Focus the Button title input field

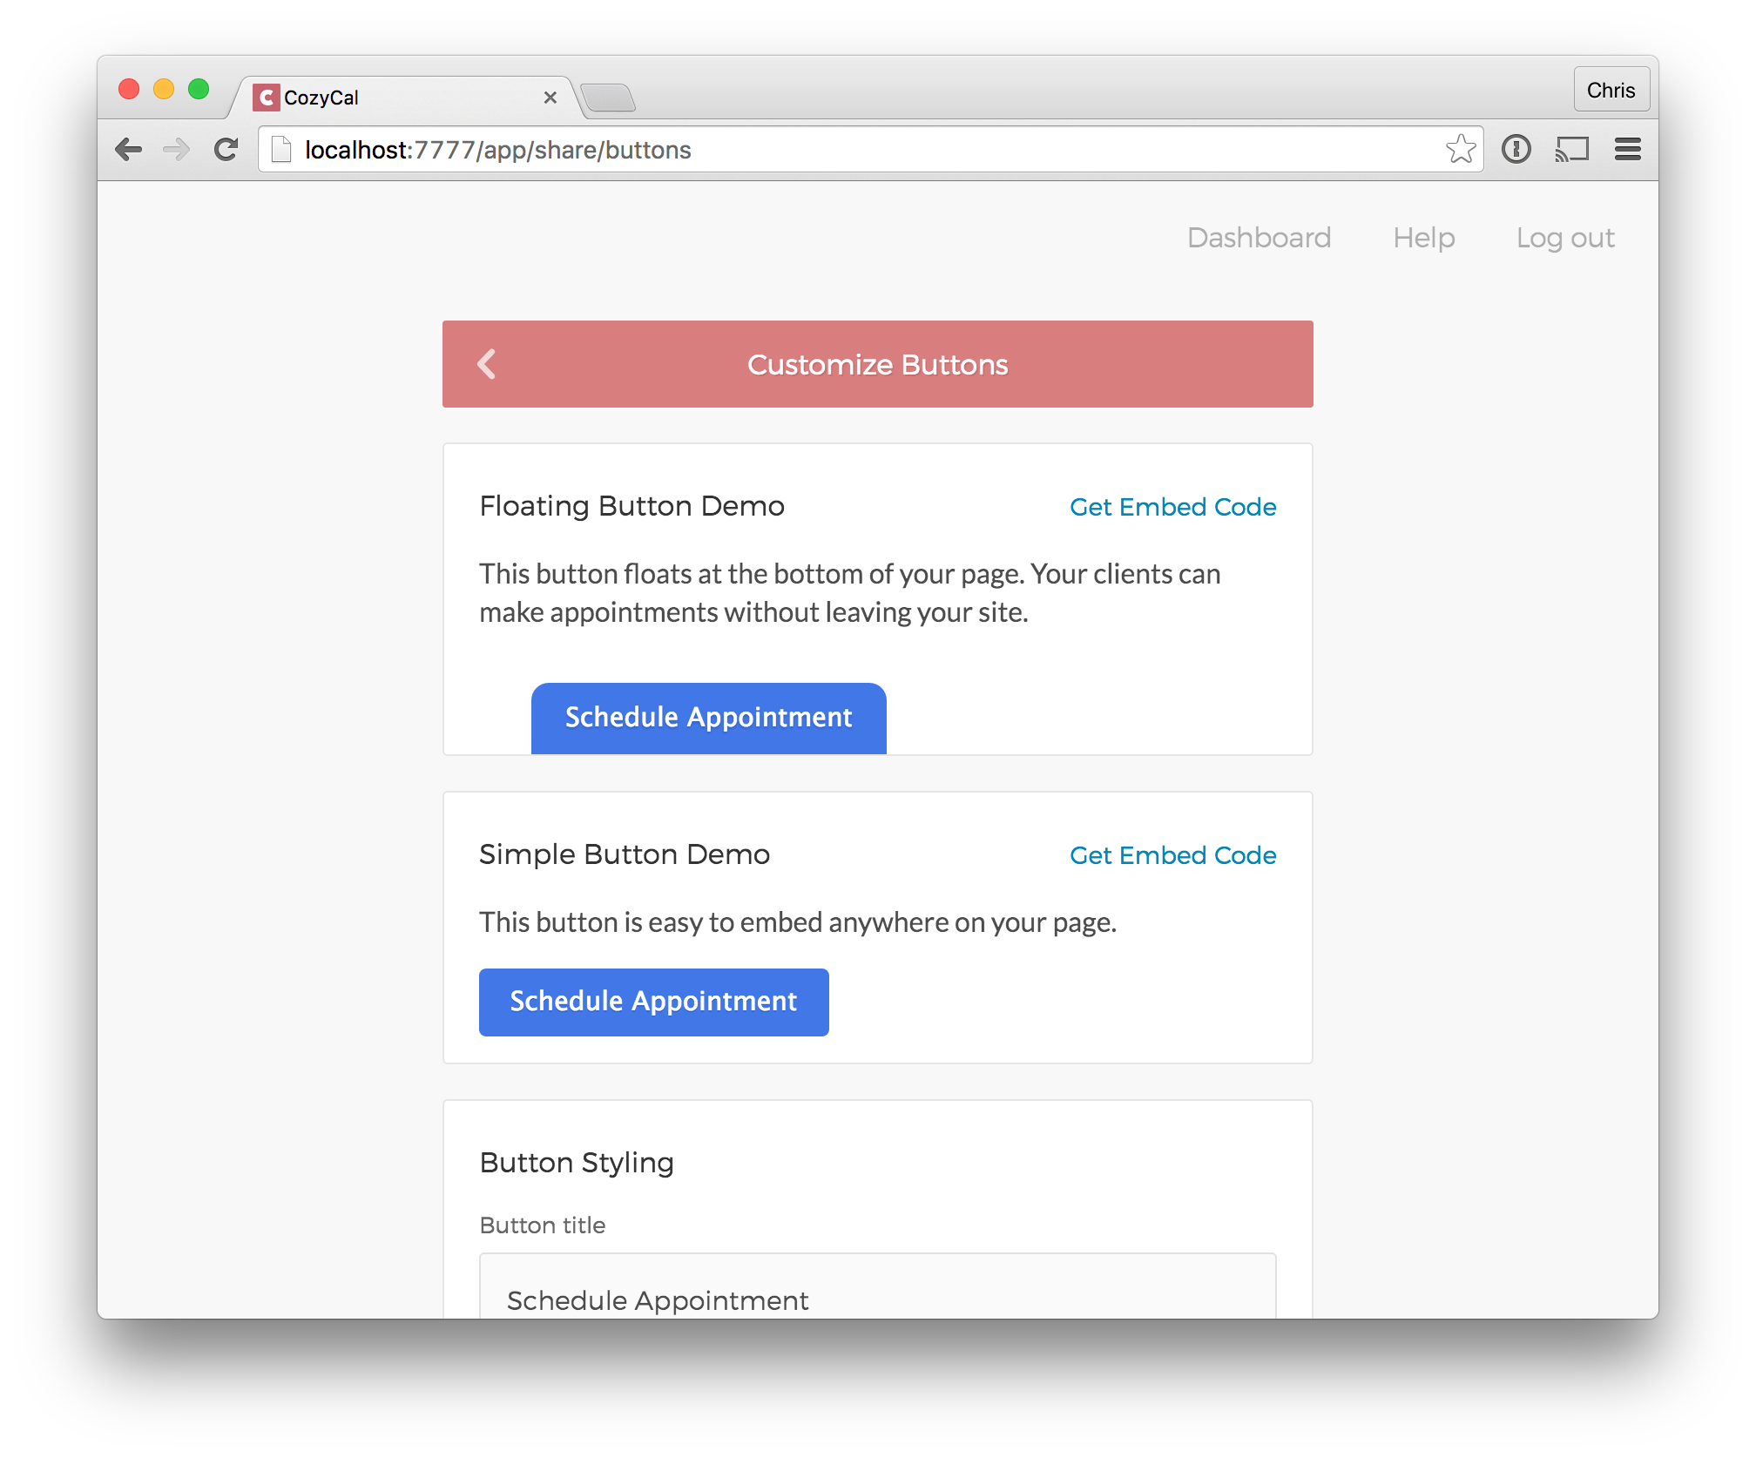[878, 1286]
